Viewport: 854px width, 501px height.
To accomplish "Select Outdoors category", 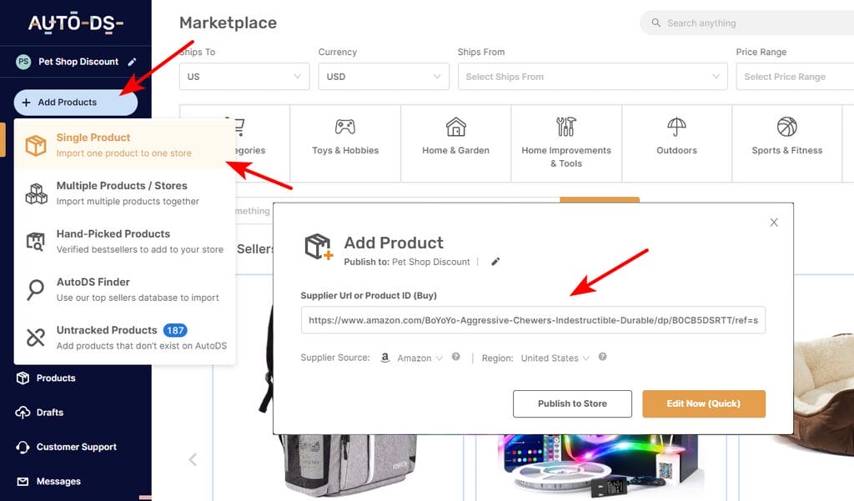I will (x=676, y=143).
